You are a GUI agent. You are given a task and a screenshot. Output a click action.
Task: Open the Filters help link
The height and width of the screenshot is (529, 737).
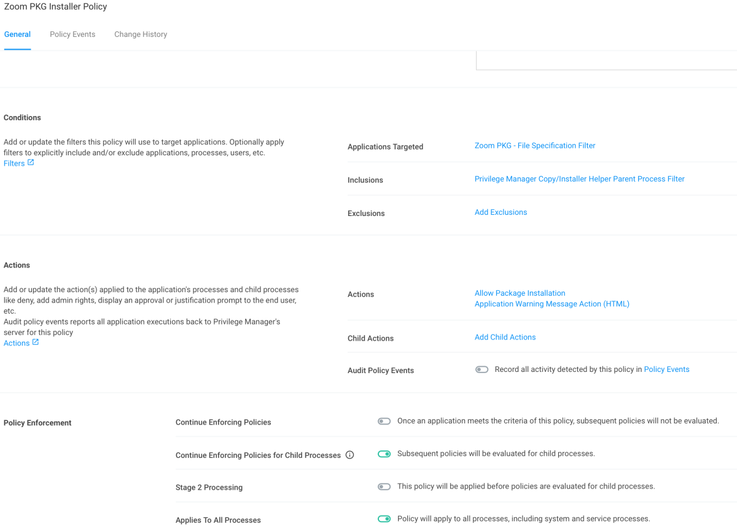14,163
